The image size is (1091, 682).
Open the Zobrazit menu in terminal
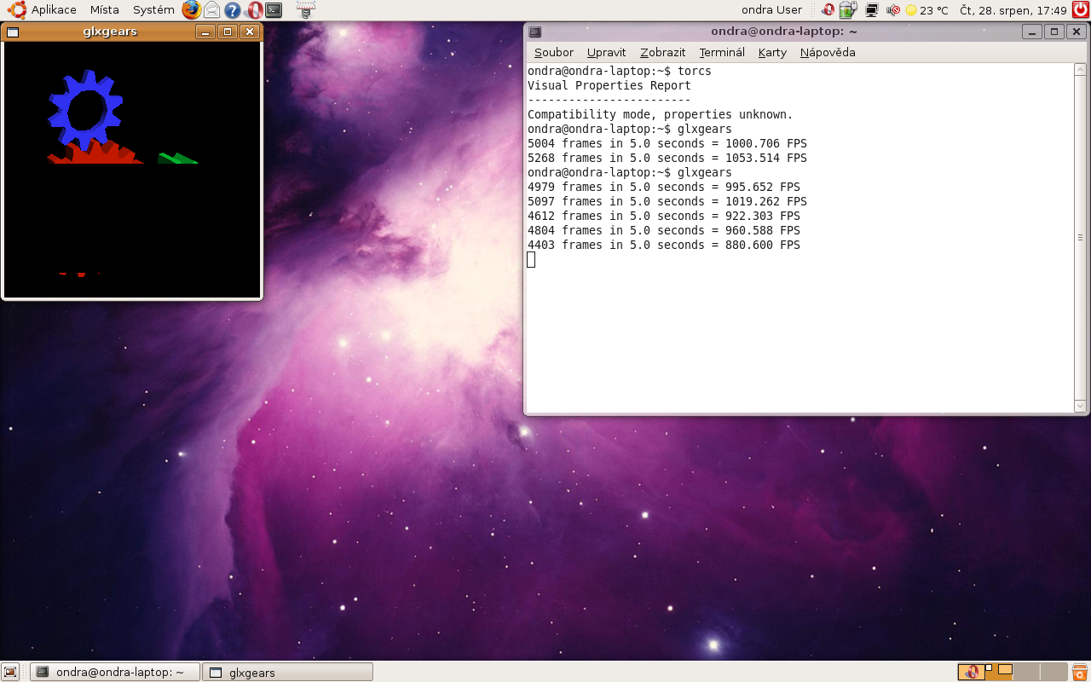click(663, 52)
